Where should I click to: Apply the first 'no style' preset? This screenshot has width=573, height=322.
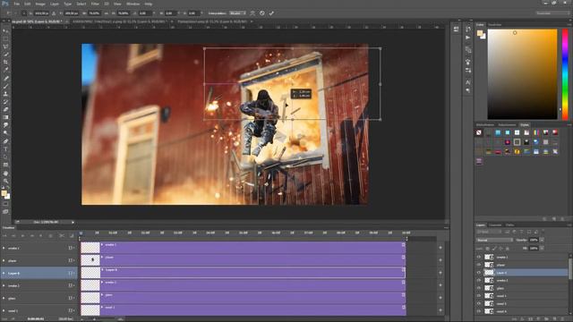479,132
